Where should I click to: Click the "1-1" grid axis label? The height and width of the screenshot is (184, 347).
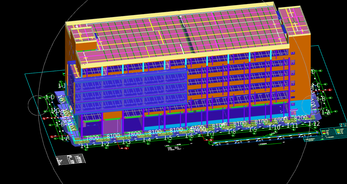pos(85,146)
